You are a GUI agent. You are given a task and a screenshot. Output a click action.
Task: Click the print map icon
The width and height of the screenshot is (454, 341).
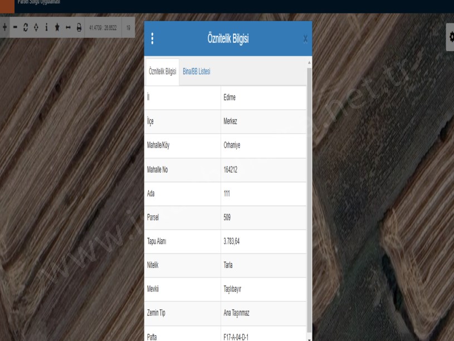tap(79, 27)
